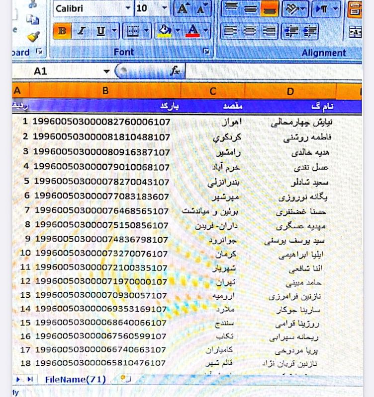Toggle Bottom Align vertical alignment

[269, 8]
